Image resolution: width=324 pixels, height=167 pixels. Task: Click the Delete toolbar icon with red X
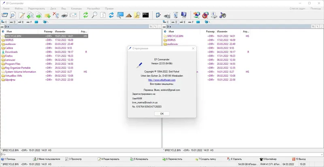[x=56, y=15]
